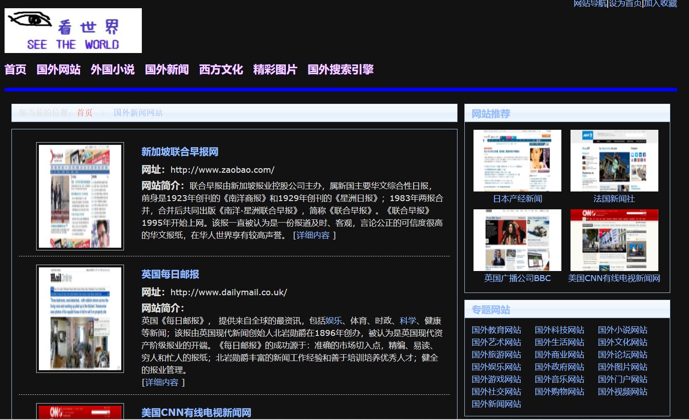
Task: Click the 专题网站 panel heading
Action: point(491,310)
